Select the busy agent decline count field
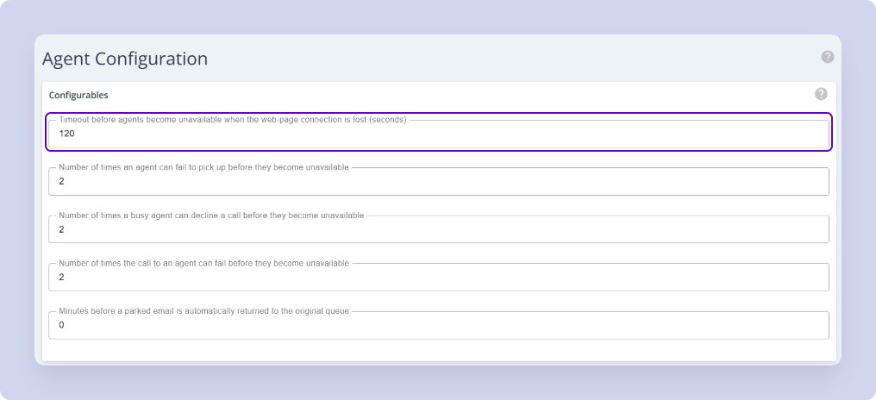This screenshot has width=876, height=400. [x=439, y=229]
